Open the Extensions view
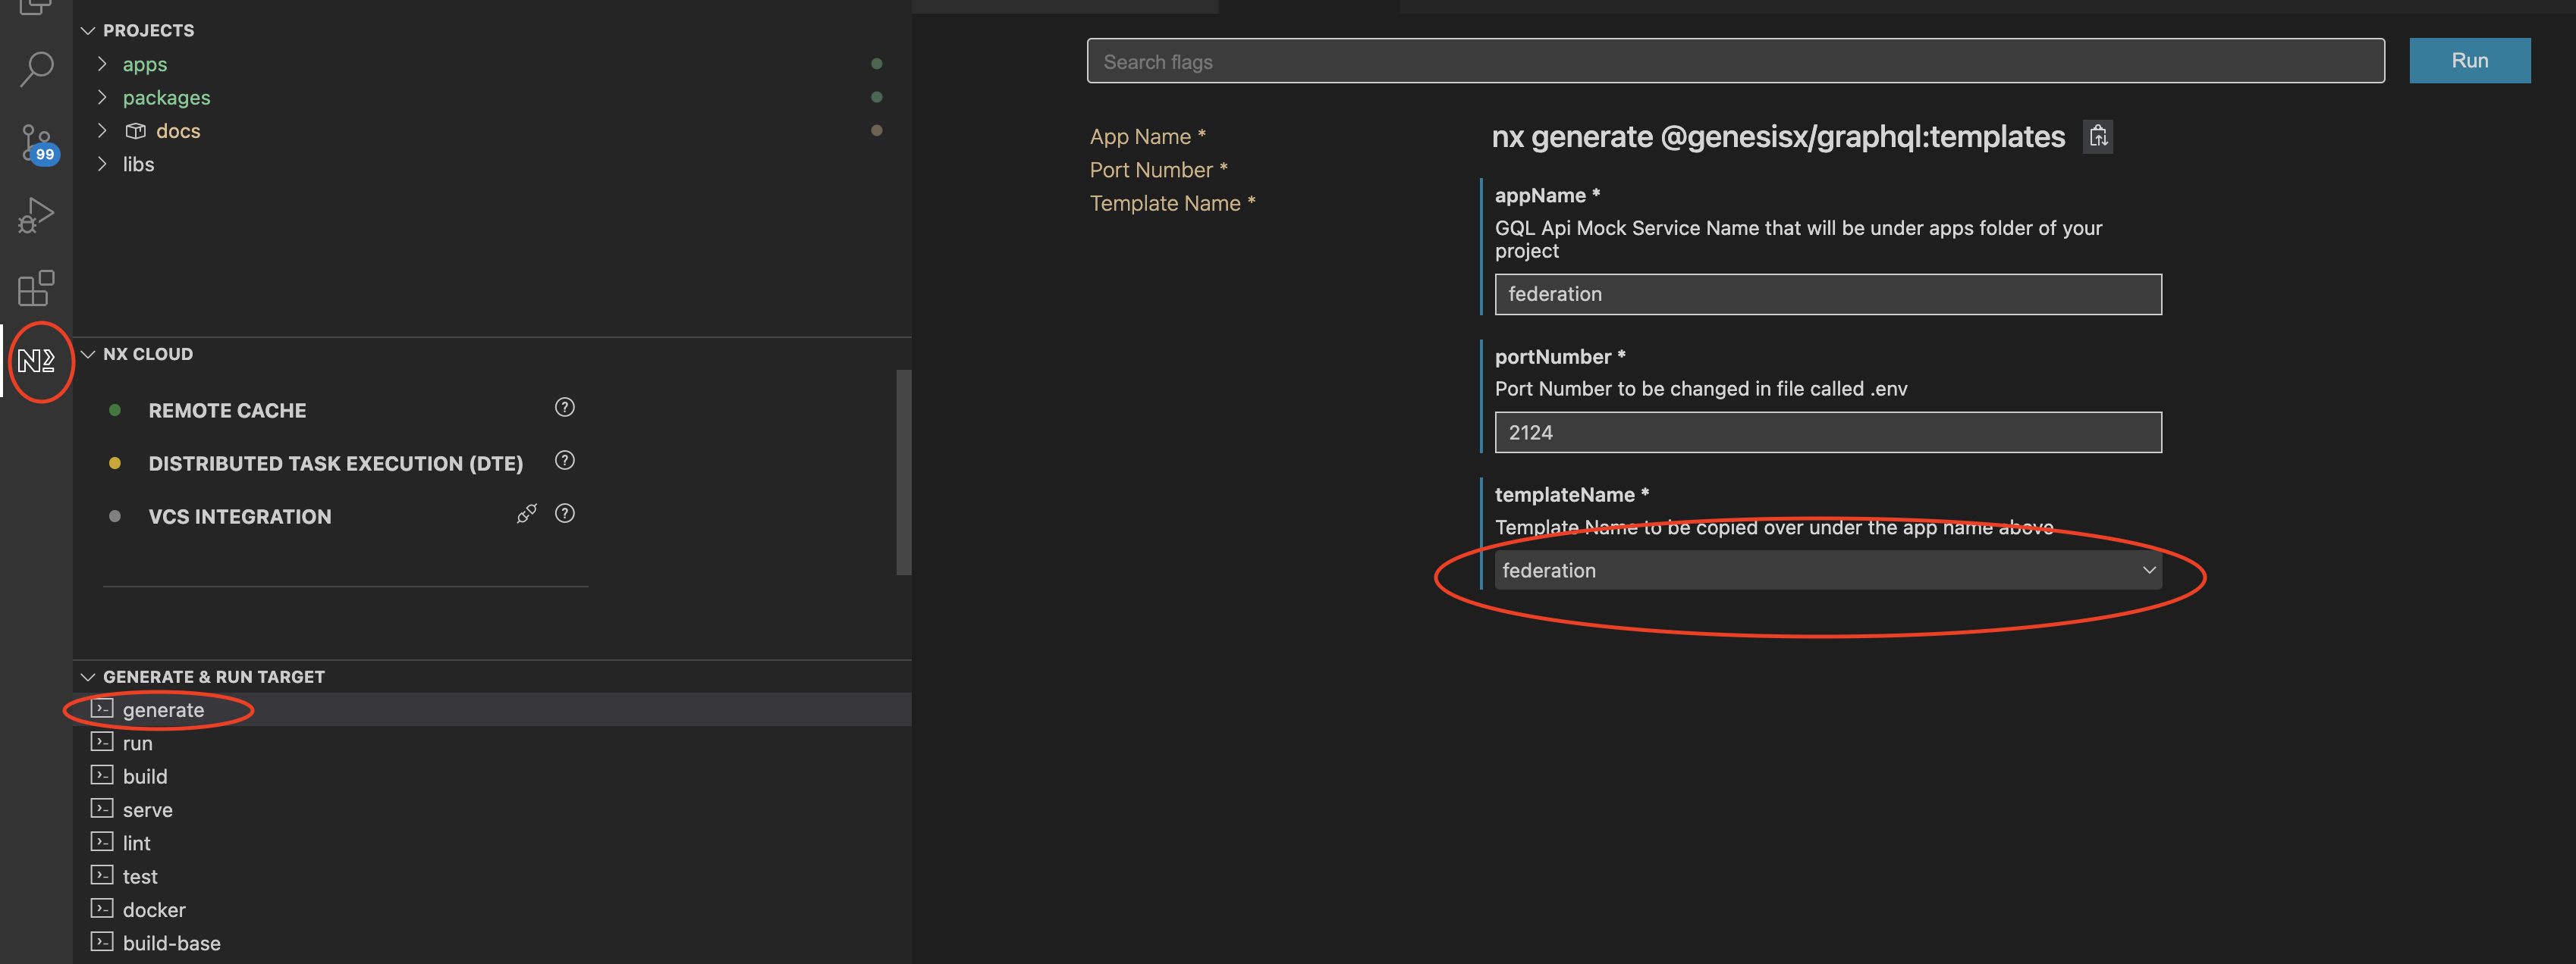The width and height of the screenshot is (2576, 964). click(36, 288)
